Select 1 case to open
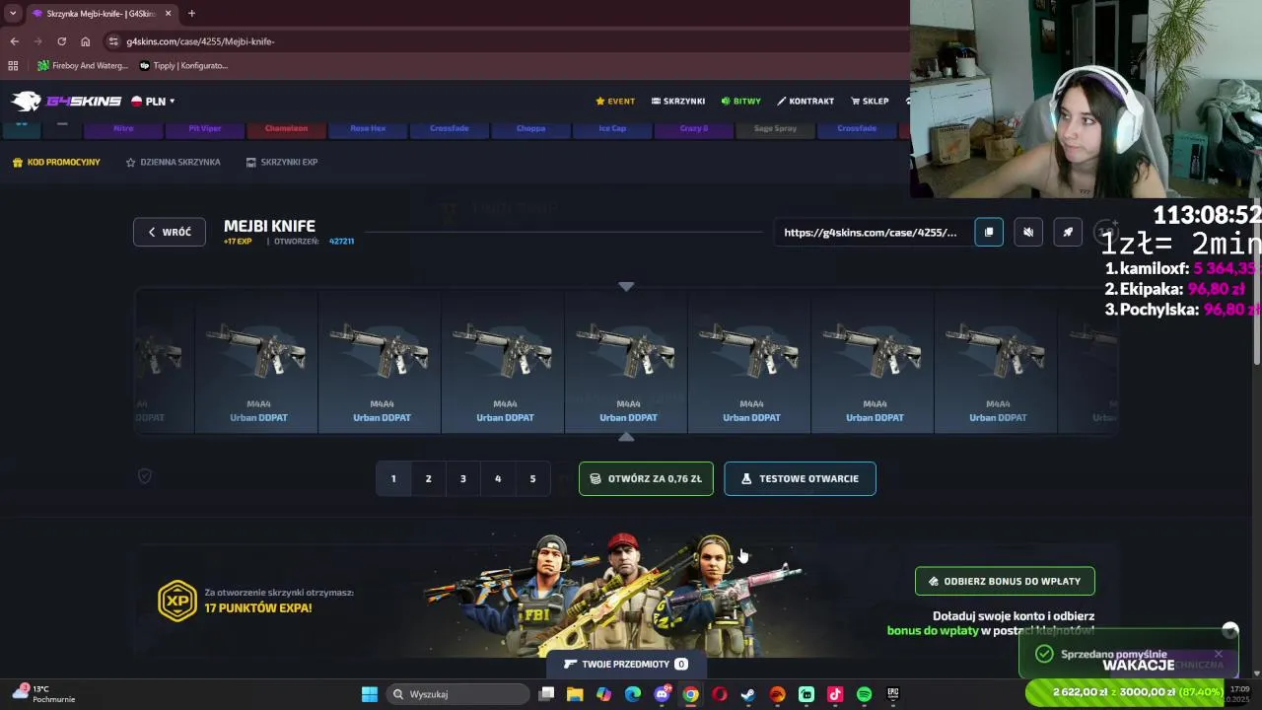 coord(393,478)
